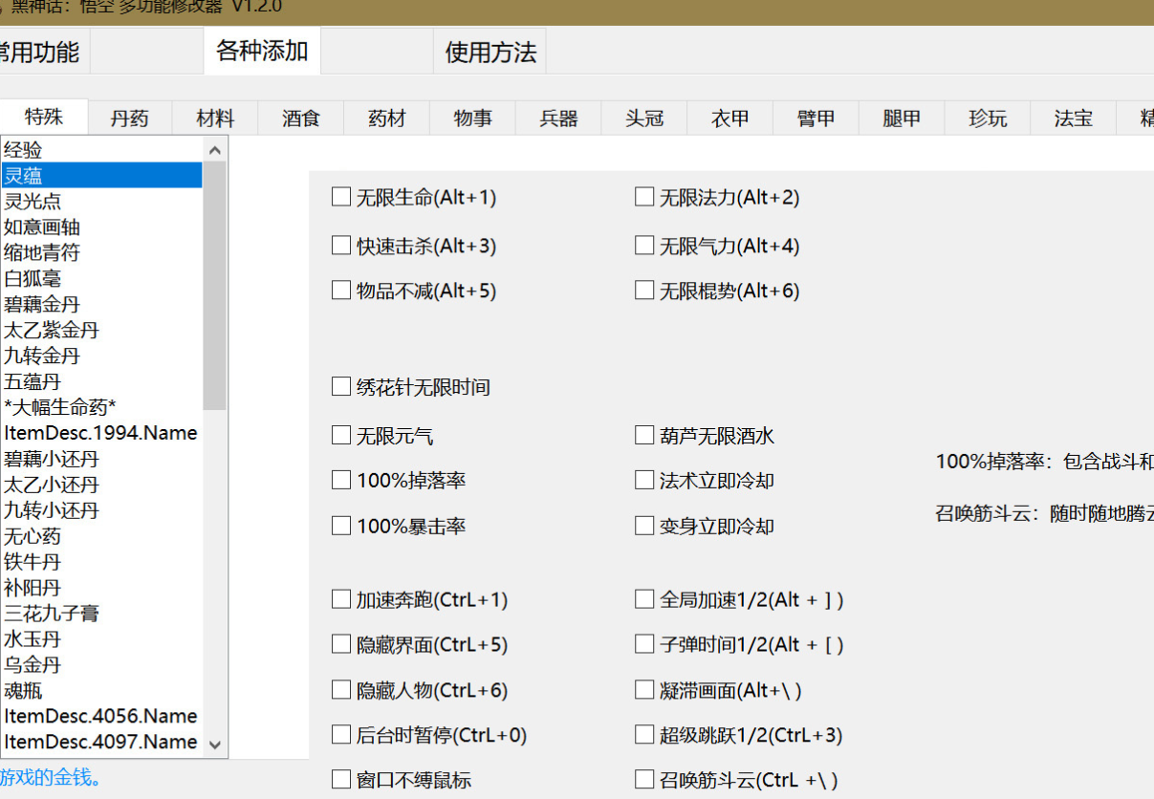Select 经验 in the item list

coord(23,150)
